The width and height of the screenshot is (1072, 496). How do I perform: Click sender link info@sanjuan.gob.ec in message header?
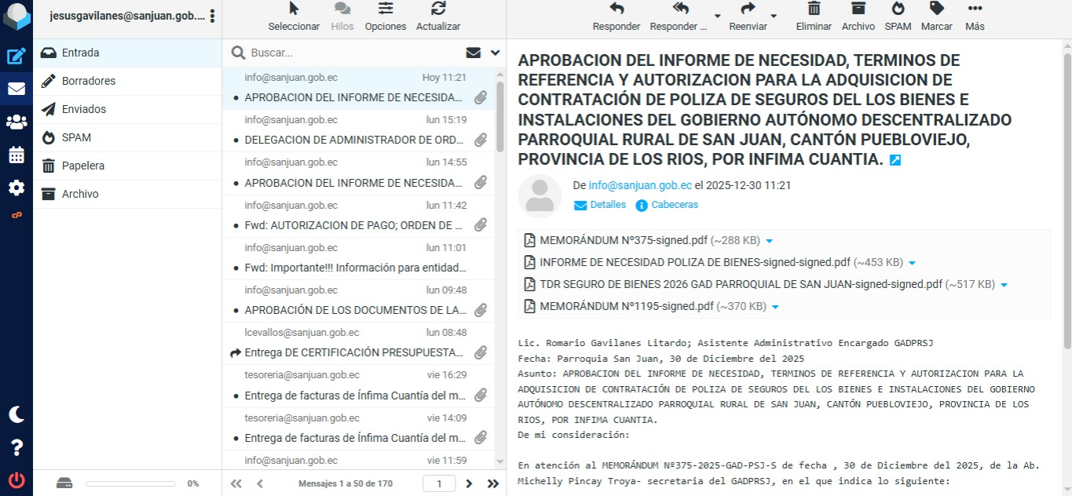pos(640,185)
